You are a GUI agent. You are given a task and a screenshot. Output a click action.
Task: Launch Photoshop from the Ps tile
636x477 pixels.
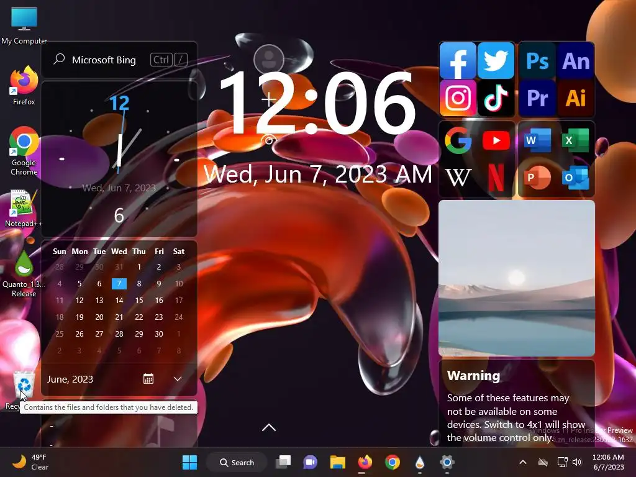click(x=537, y=60)
